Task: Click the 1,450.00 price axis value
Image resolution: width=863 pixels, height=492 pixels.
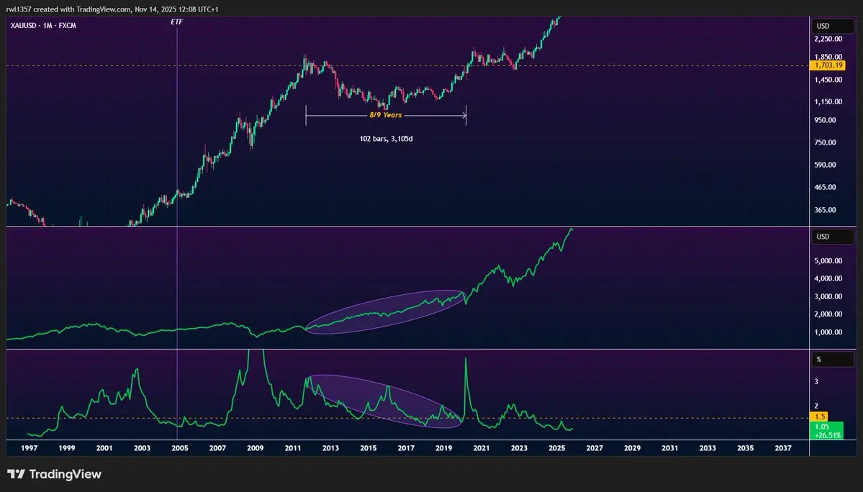Action: (828, 80)
